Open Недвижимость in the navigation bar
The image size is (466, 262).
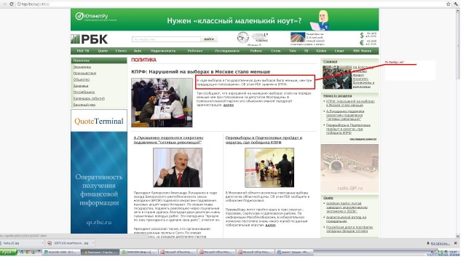[x=163, y=51]
